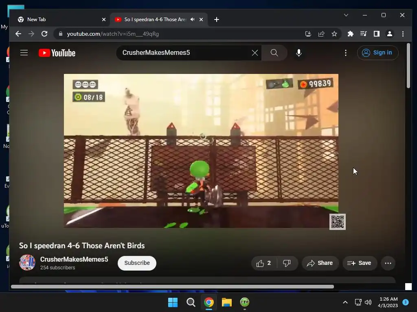Open the notification badge showing 3
Image resolution: width=417 pixels, height=312 pixels.
pyautogui.click(x=406, y=302)
